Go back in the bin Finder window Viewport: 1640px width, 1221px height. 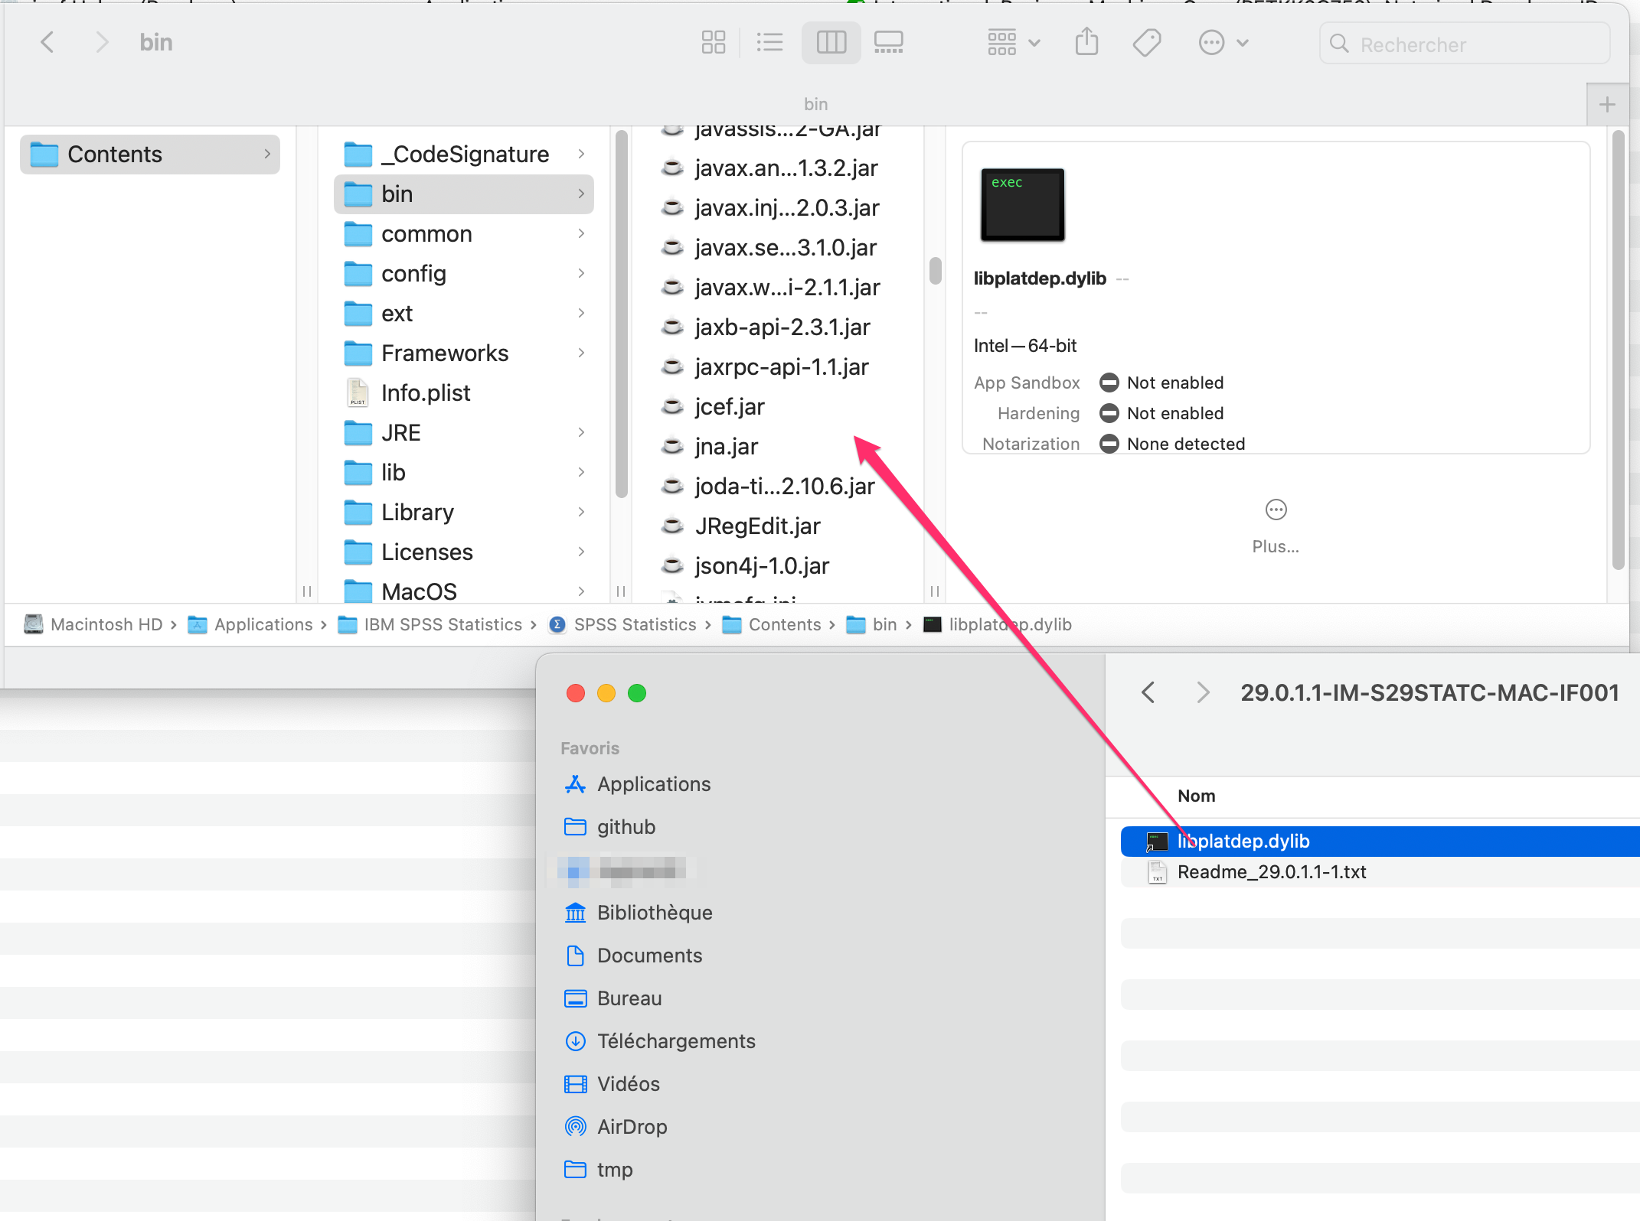click(47, 43)
